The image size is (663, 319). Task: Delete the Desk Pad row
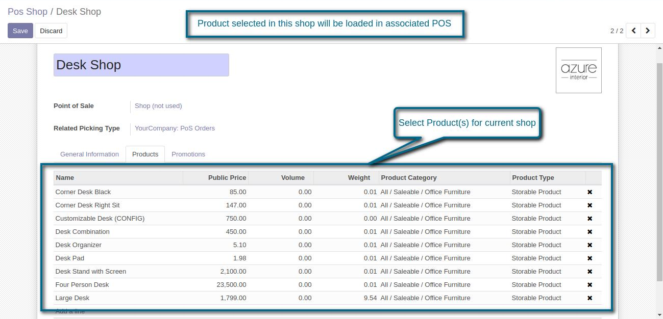point(590,258)
